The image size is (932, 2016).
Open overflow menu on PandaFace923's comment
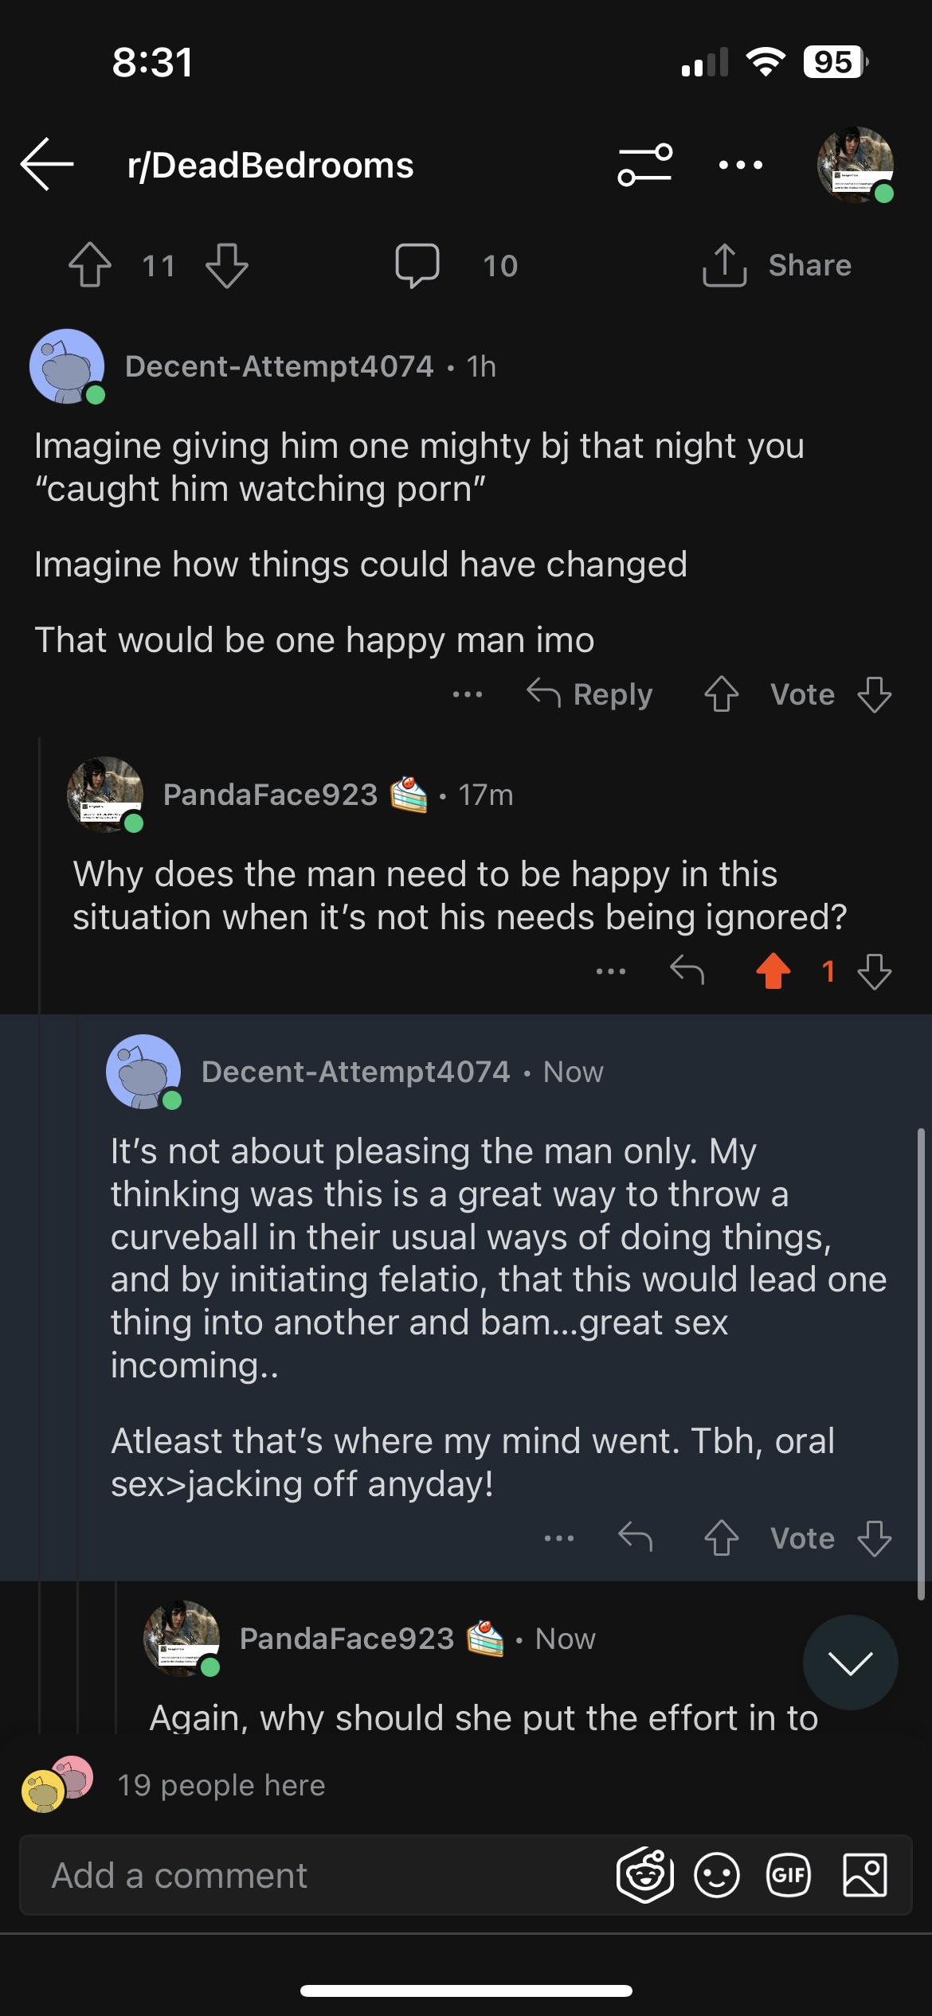pos(611,971)
